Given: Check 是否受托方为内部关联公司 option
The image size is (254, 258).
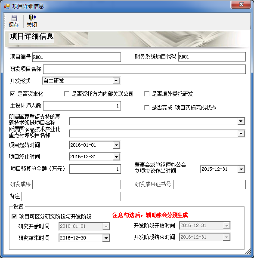Looking at the screenshot, I should pyautogui.click(x=67, y=94).
